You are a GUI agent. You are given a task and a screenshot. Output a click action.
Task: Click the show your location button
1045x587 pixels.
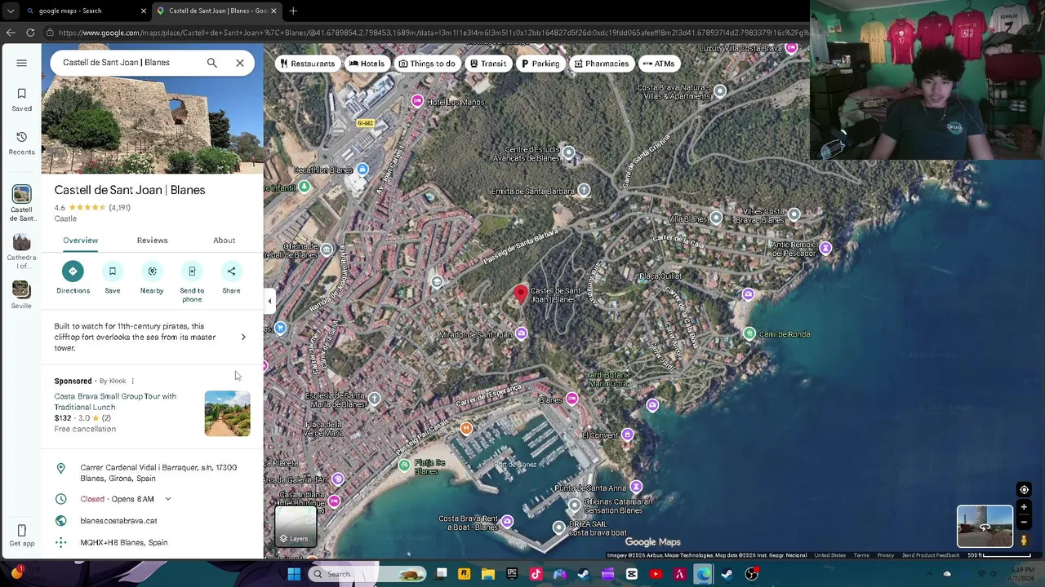coord(1024,490)
